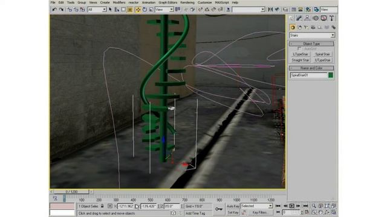Collapse the Object Type rollout

[311, 44]
